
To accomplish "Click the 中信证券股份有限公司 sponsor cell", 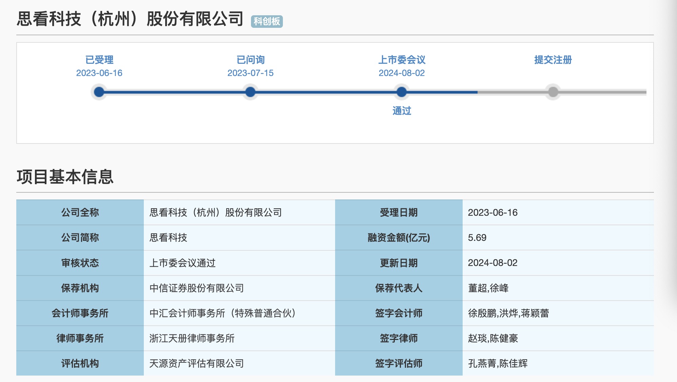I will [x=197, y=288].
